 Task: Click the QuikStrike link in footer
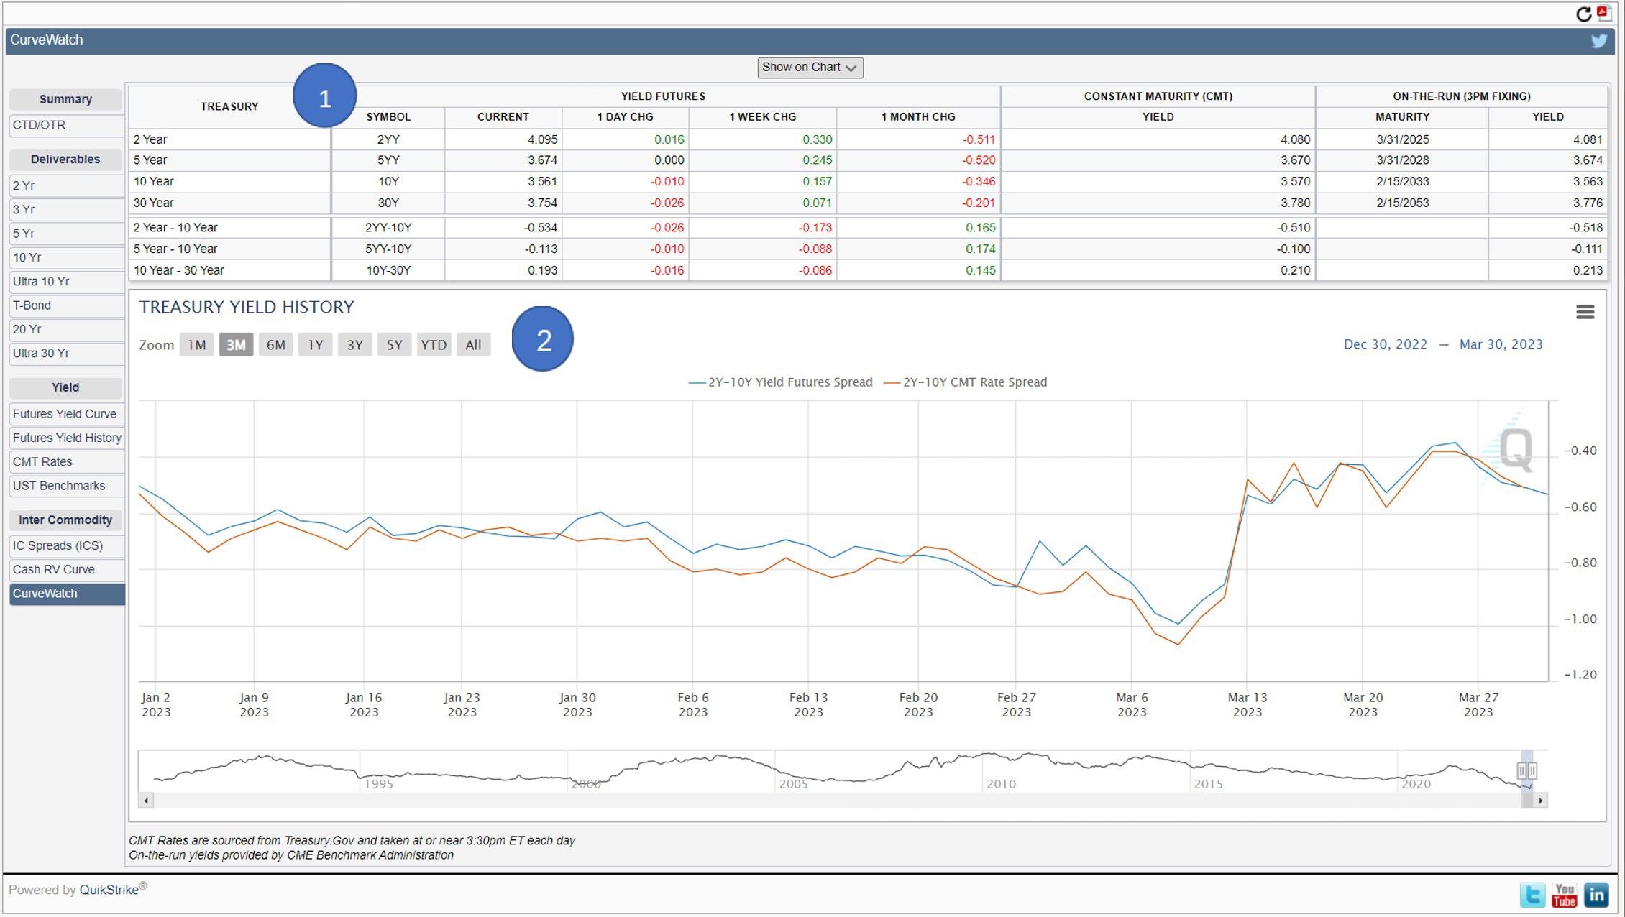pos(109,890)
